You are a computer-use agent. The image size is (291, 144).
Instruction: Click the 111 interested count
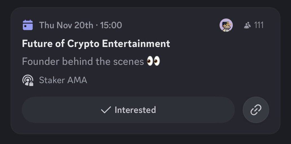259,25
